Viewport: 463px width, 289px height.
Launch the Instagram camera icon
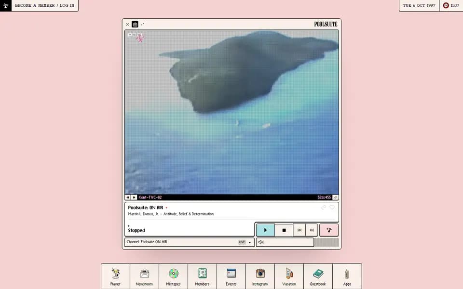[x=260, y=276]
